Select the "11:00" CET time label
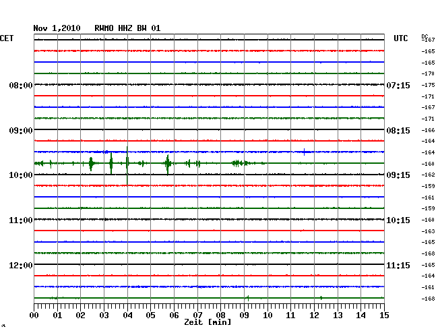The height and width of the screenshot is (333, 438). (x=21, y=220)
